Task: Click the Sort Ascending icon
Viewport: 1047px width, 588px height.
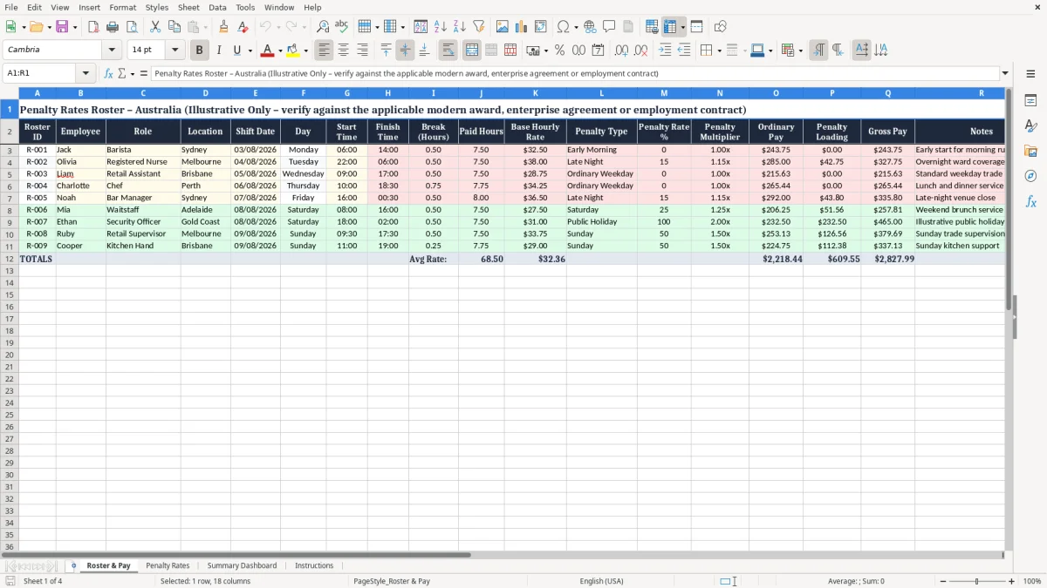Action: pos(441,27)
